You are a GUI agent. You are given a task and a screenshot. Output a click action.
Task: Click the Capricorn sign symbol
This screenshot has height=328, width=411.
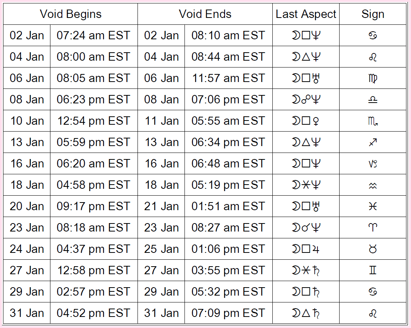373,164
